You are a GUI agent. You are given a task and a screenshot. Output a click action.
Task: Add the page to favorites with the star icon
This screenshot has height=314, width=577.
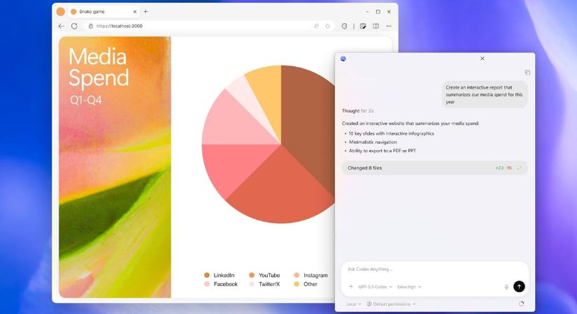coord(327,26)
